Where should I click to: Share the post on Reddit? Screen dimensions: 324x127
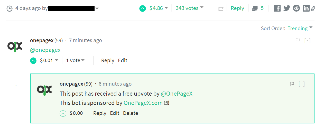click(x=296, y=8)
